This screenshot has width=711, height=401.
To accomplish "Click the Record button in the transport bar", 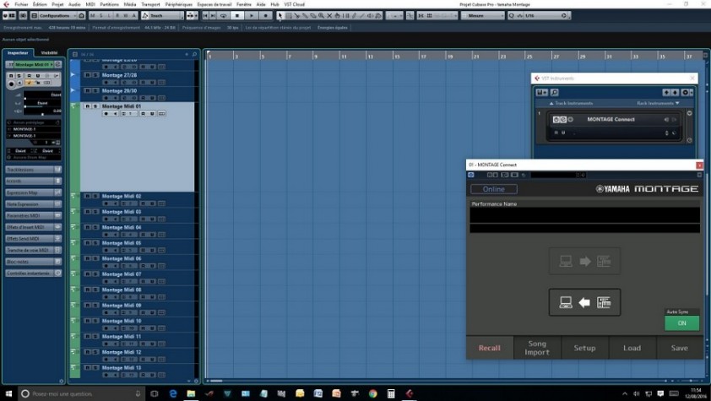I will click(266, 15).
